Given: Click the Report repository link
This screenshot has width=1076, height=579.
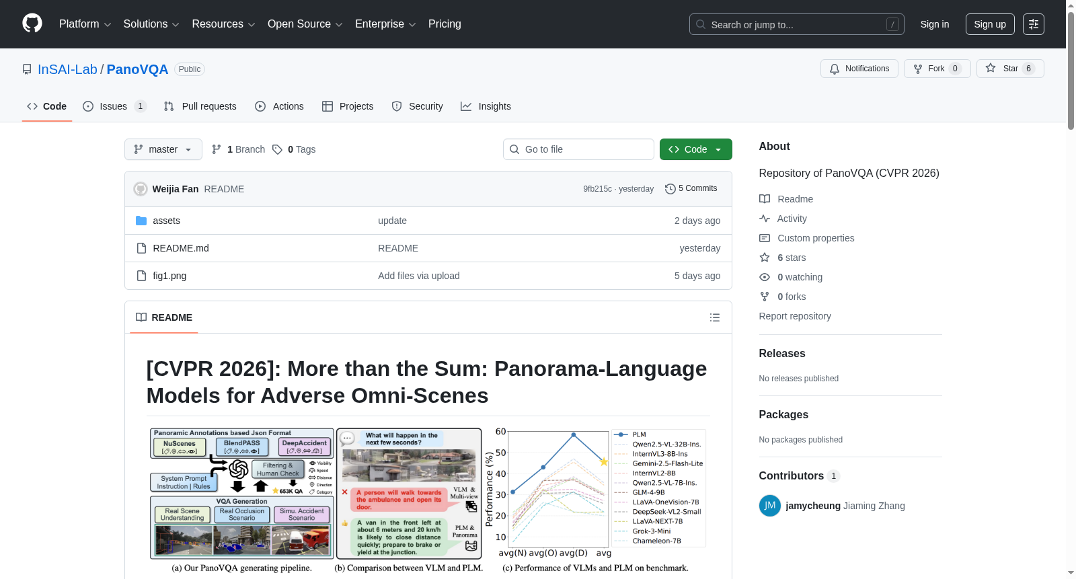Looking at the screenshot, I should tap(795, 316).
